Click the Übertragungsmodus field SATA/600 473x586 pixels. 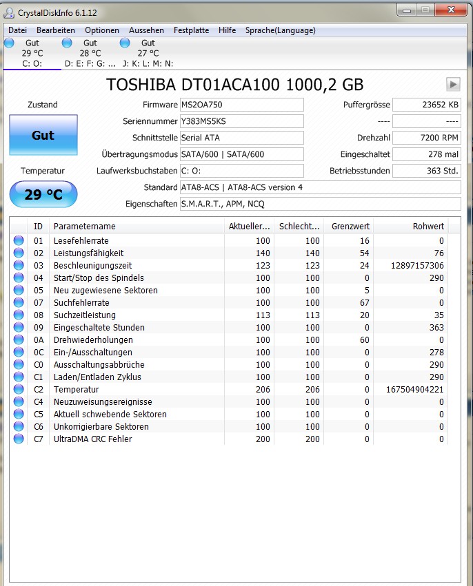coord(242,154)
